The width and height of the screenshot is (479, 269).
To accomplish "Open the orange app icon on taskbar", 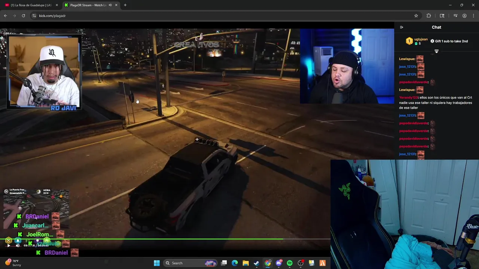I will point(322,263).
